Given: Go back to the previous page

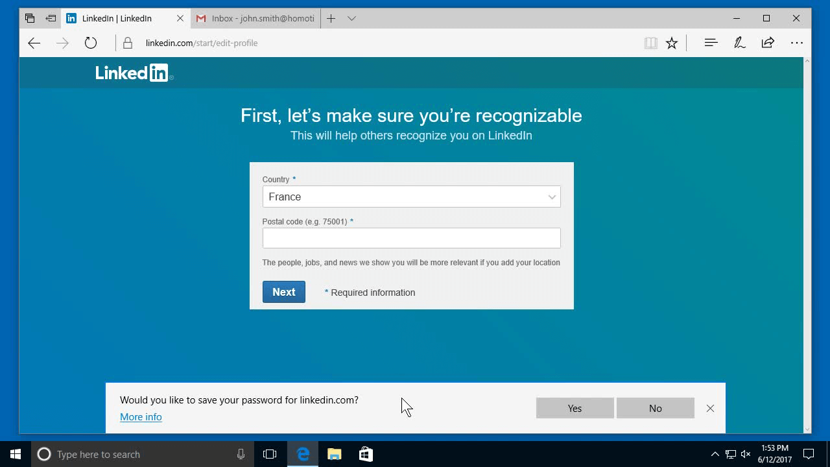Looking at the screenshot, I should click(34, 43).
